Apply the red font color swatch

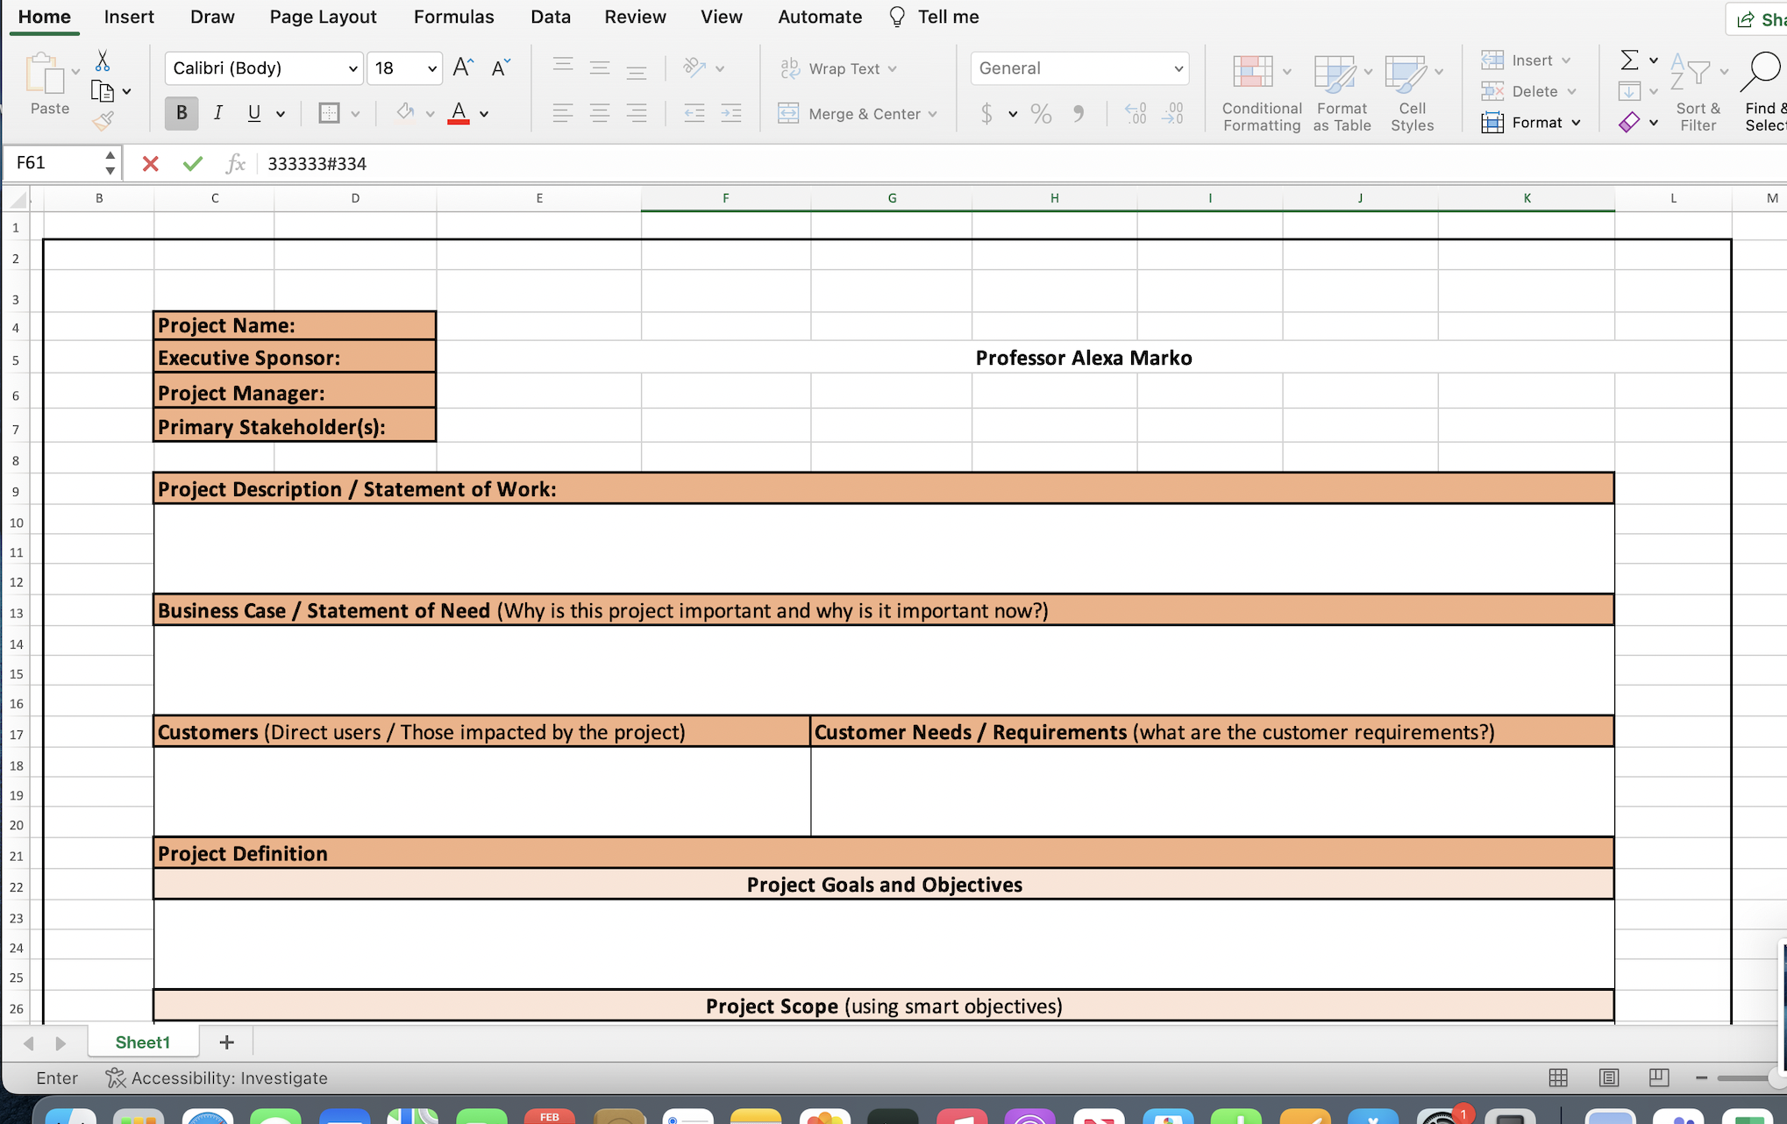coord(459,113)
